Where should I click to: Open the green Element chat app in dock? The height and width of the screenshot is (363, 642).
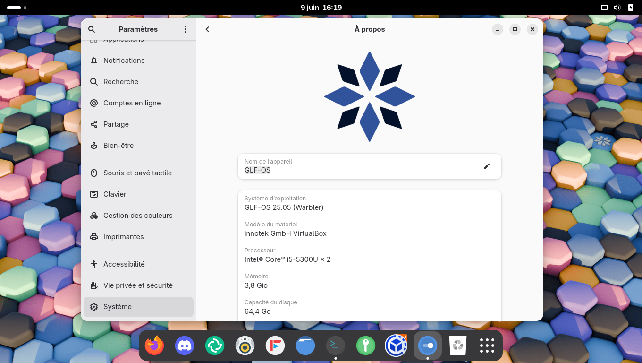(215, 346)
